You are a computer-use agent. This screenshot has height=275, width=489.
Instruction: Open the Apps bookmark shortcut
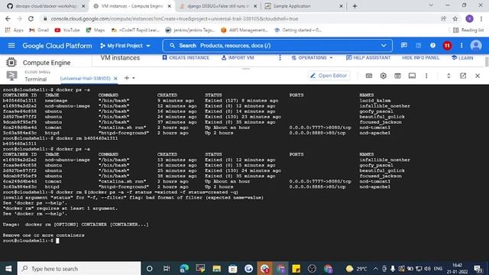15,31
